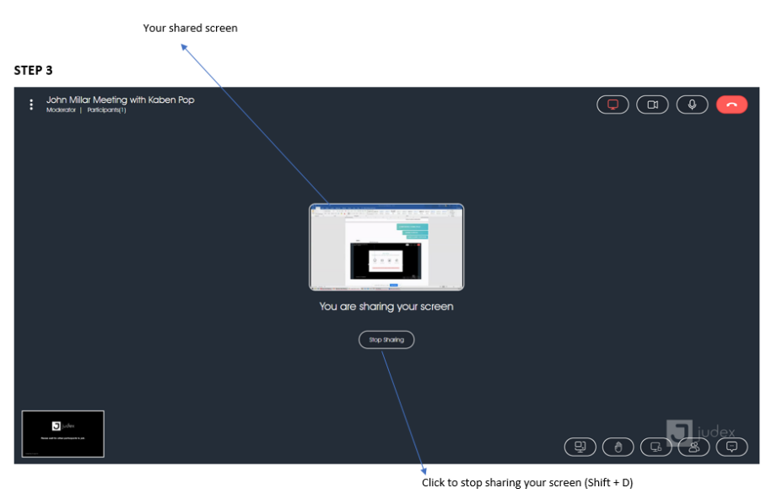772x504 pixels.
Task: Select the small Judex video tile
Action: (62, 434)
